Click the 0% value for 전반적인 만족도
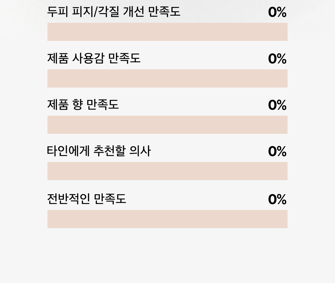Viewport: 335px width, 283px height. [277, 200]
